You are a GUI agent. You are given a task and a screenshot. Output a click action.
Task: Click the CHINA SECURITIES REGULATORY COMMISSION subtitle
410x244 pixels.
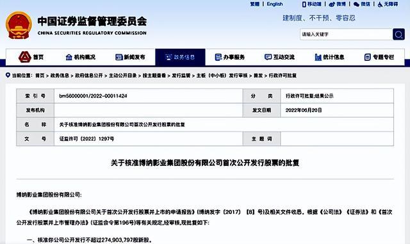92,33
